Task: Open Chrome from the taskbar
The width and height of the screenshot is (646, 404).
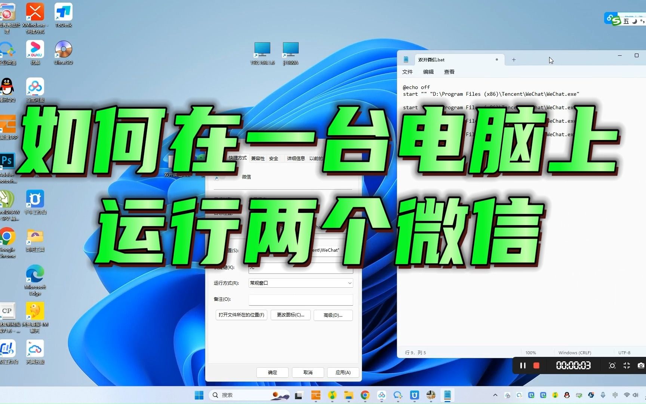Action: 365,395
